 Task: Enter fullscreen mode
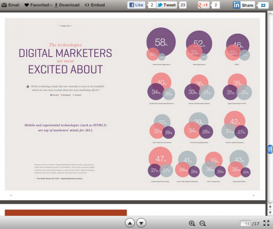[266, 223]
